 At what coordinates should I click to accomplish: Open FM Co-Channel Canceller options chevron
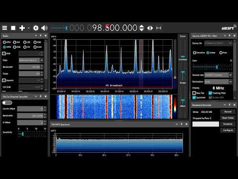click(36, 96)
